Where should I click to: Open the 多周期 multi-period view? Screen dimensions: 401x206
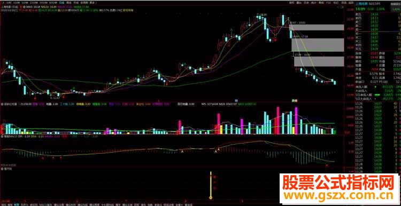84,3
